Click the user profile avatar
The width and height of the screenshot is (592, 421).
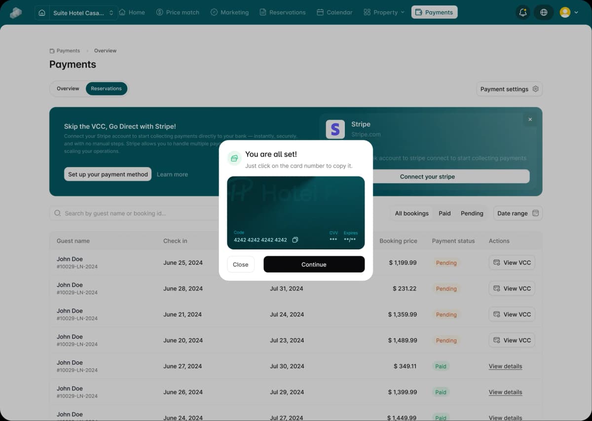click(565, 12)
